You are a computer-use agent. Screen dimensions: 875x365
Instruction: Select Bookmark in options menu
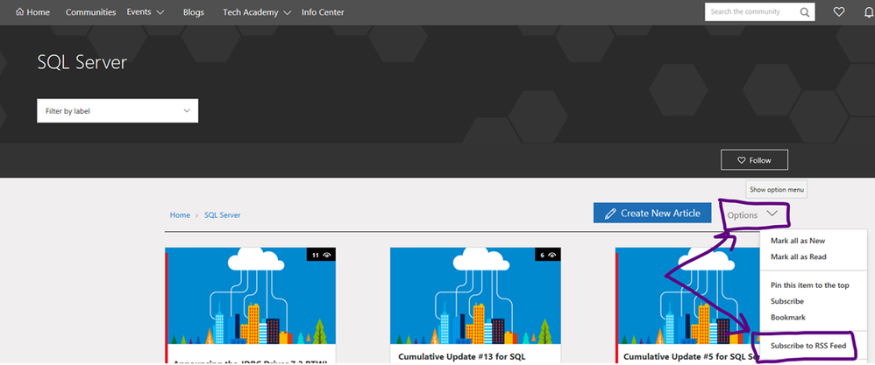click(x=786, y=317)
